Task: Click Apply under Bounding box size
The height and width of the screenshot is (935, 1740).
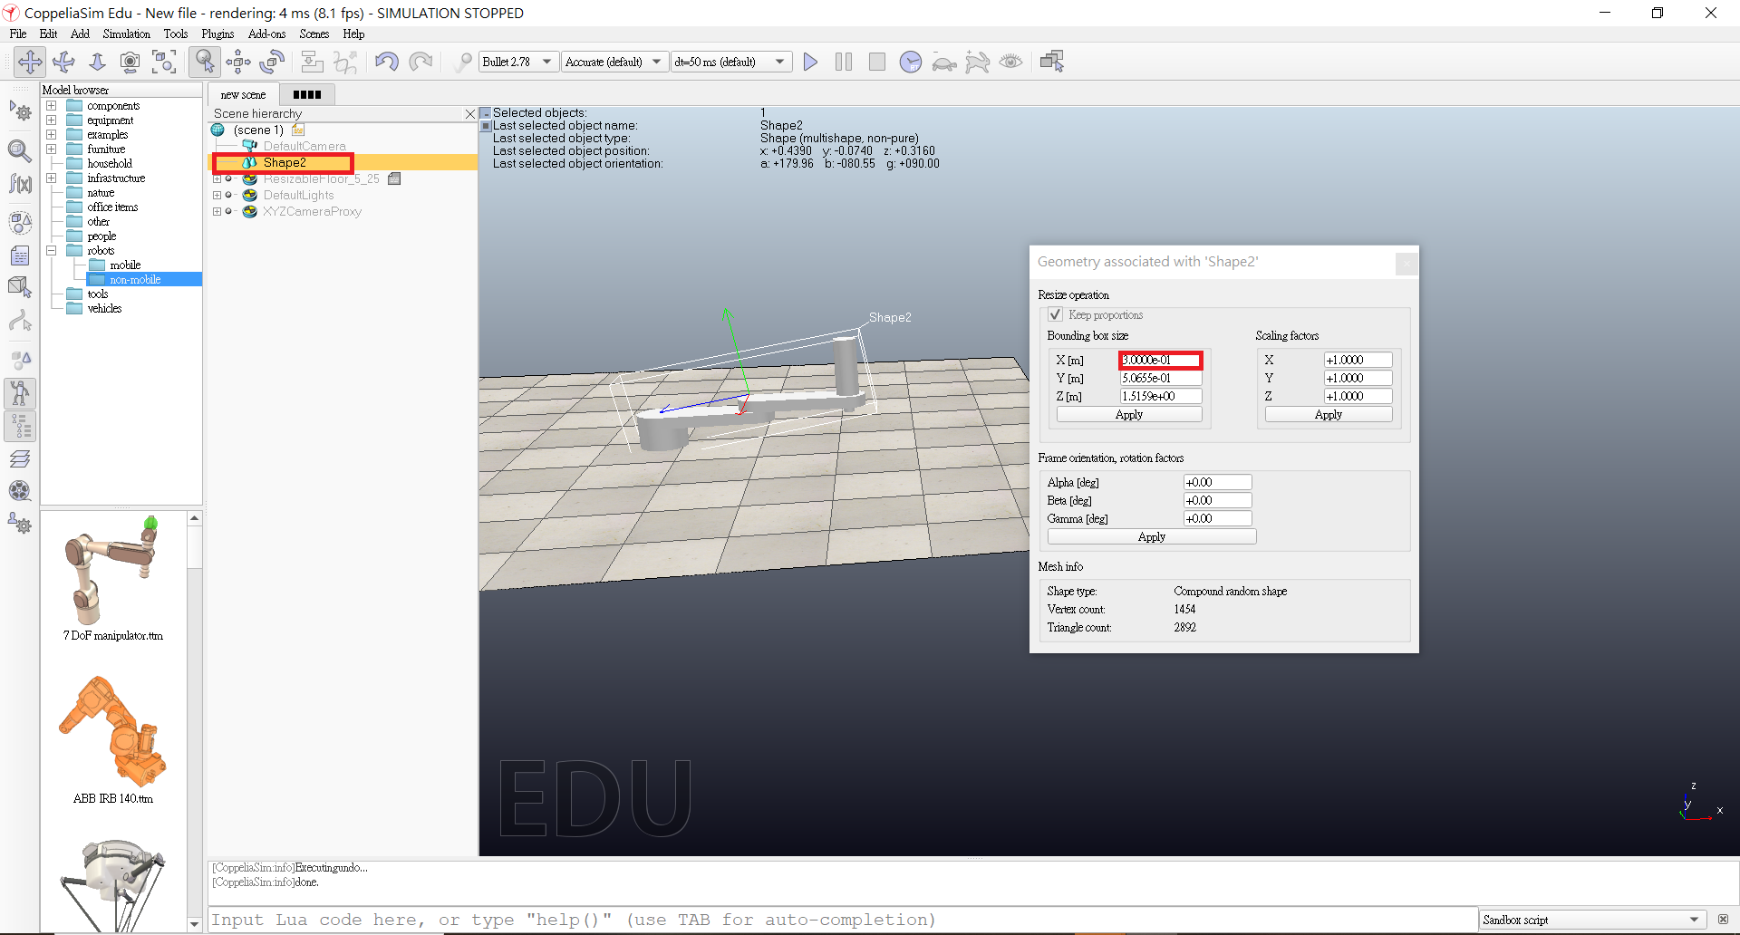Action: (x=1129, y=414)
